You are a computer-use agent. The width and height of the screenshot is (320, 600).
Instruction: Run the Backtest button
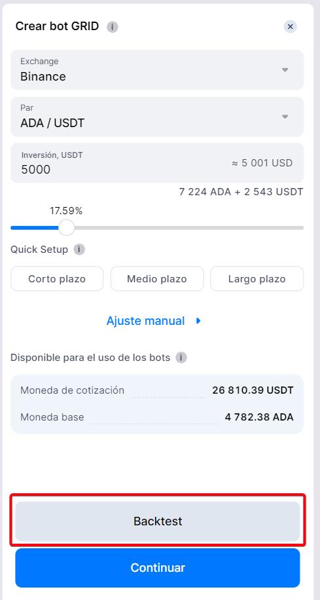point(158,521)
